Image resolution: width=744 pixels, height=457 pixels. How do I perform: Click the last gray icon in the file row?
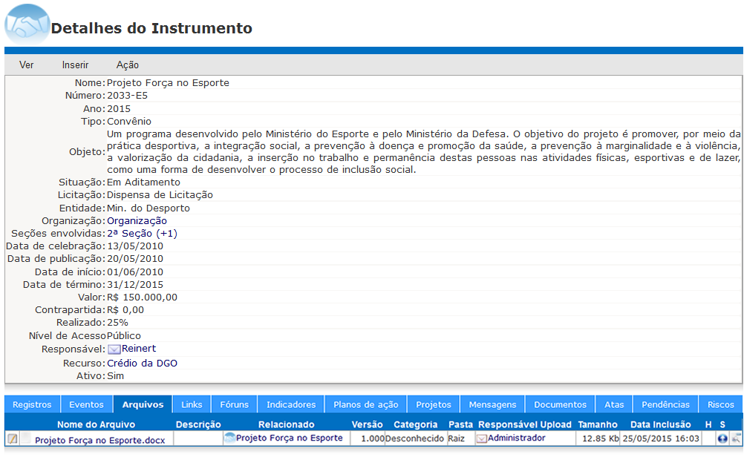tap(736, 438)
